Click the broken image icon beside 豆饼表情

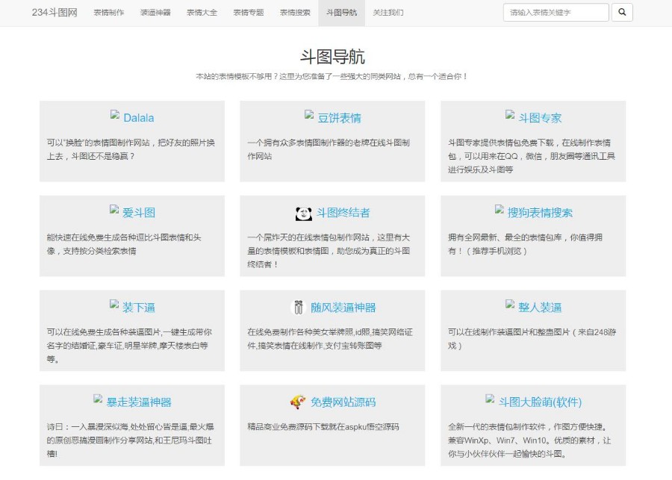click(x=309, y=114)
